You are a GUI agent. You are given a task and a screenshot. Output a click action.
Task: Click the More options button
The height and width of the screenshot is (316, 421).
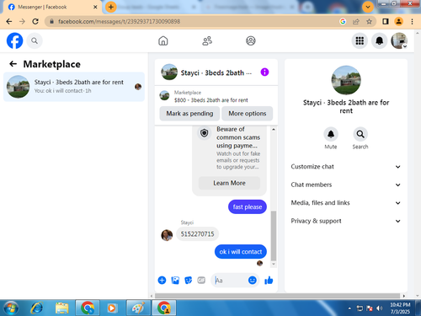248,114
